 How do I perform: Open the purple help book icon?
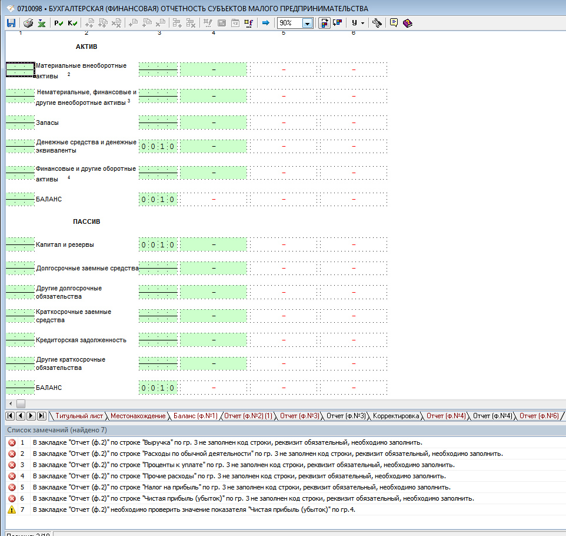coord(408,23)
